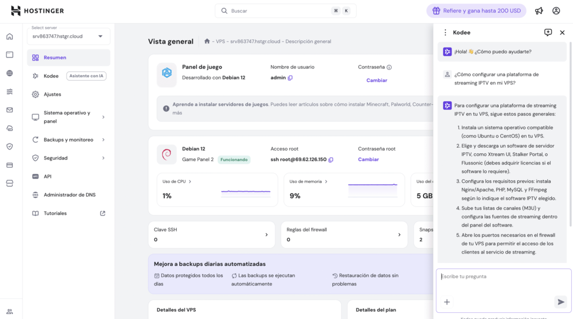
Task: Click the megaphone announcements icon
Action: (x=539, y=11)
